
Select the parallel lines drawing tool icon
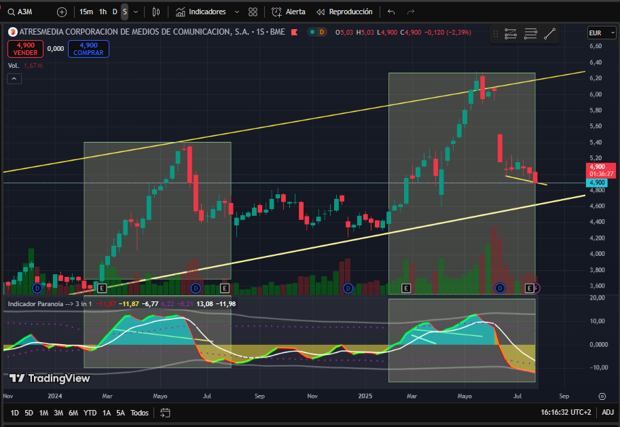[x=530, y=34]
